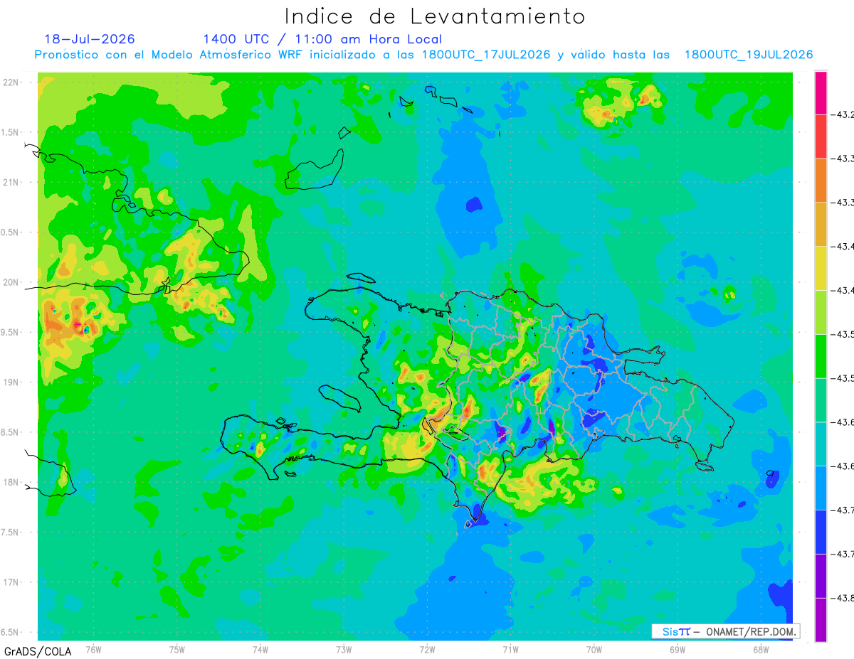Click the 76W longitude label
The width and height of the screenshot is (854, 659).
tap(93, 649)
